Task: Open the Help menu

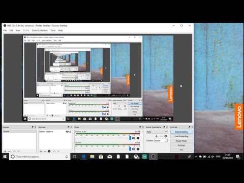Action: coord(60,30)
